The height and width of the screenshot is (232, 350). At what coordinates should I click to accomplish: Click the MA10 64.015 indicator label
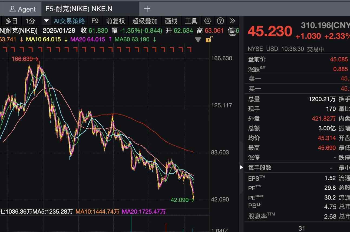pos(43,39)
